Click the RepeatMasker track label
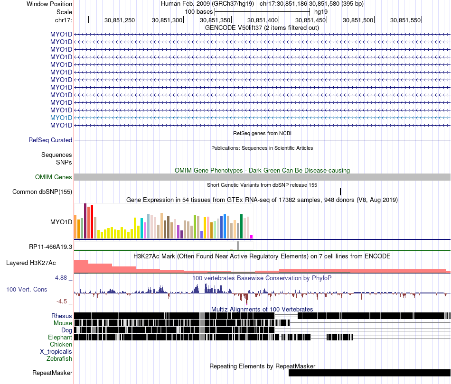Viewport: 451px width, 384px height. 52,373
